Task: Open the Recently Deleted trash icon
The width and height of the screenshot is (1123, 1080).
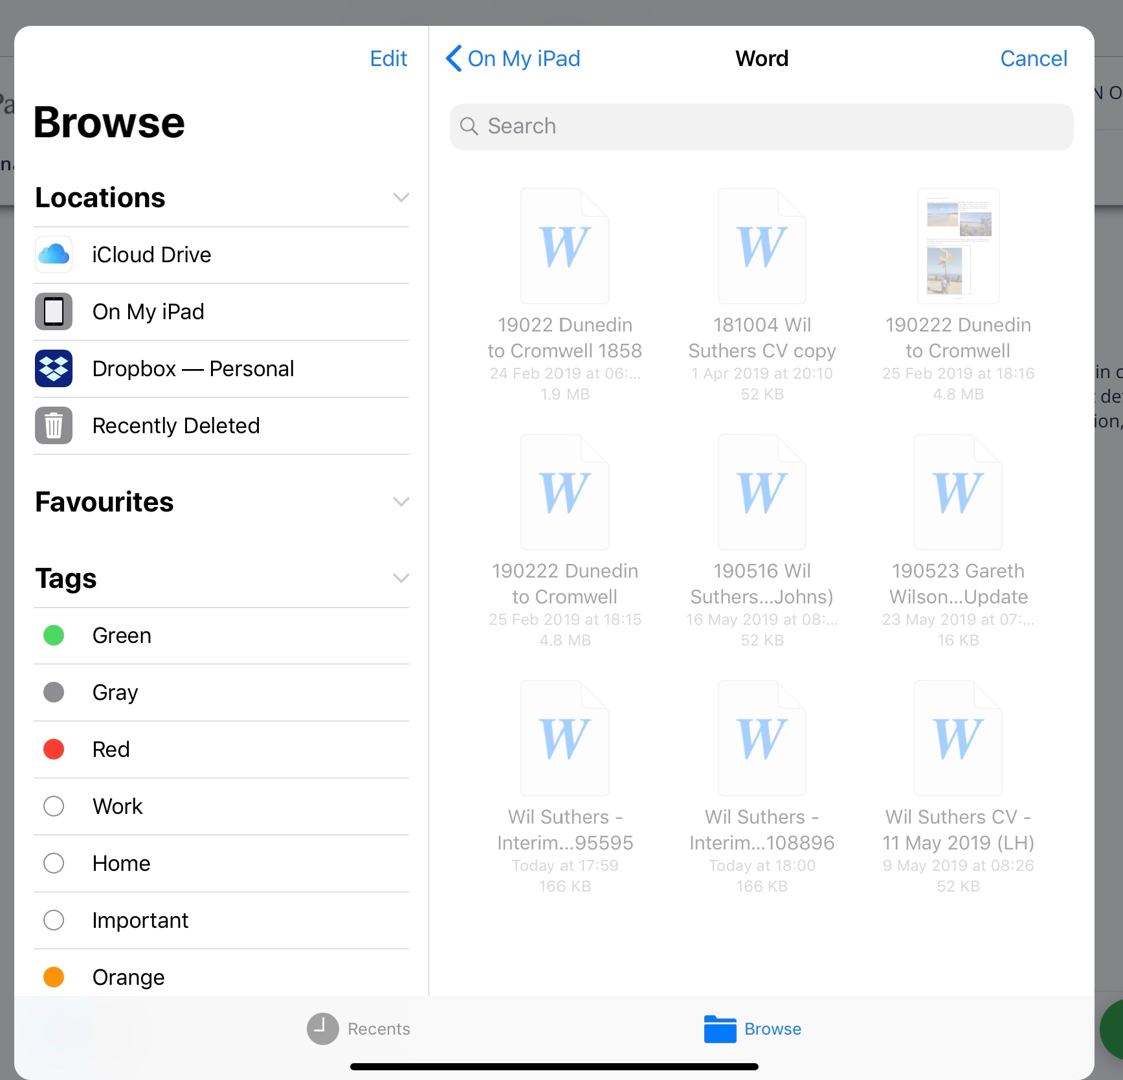Action: [x=54, y=425]
